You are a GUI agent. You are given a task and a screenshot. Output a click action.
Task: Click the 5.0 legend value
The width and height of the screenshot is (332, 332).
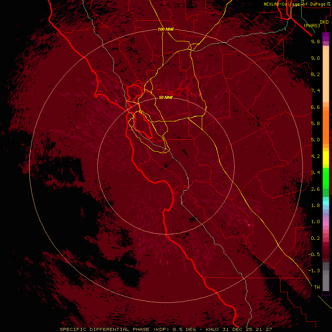click(315, 140)
